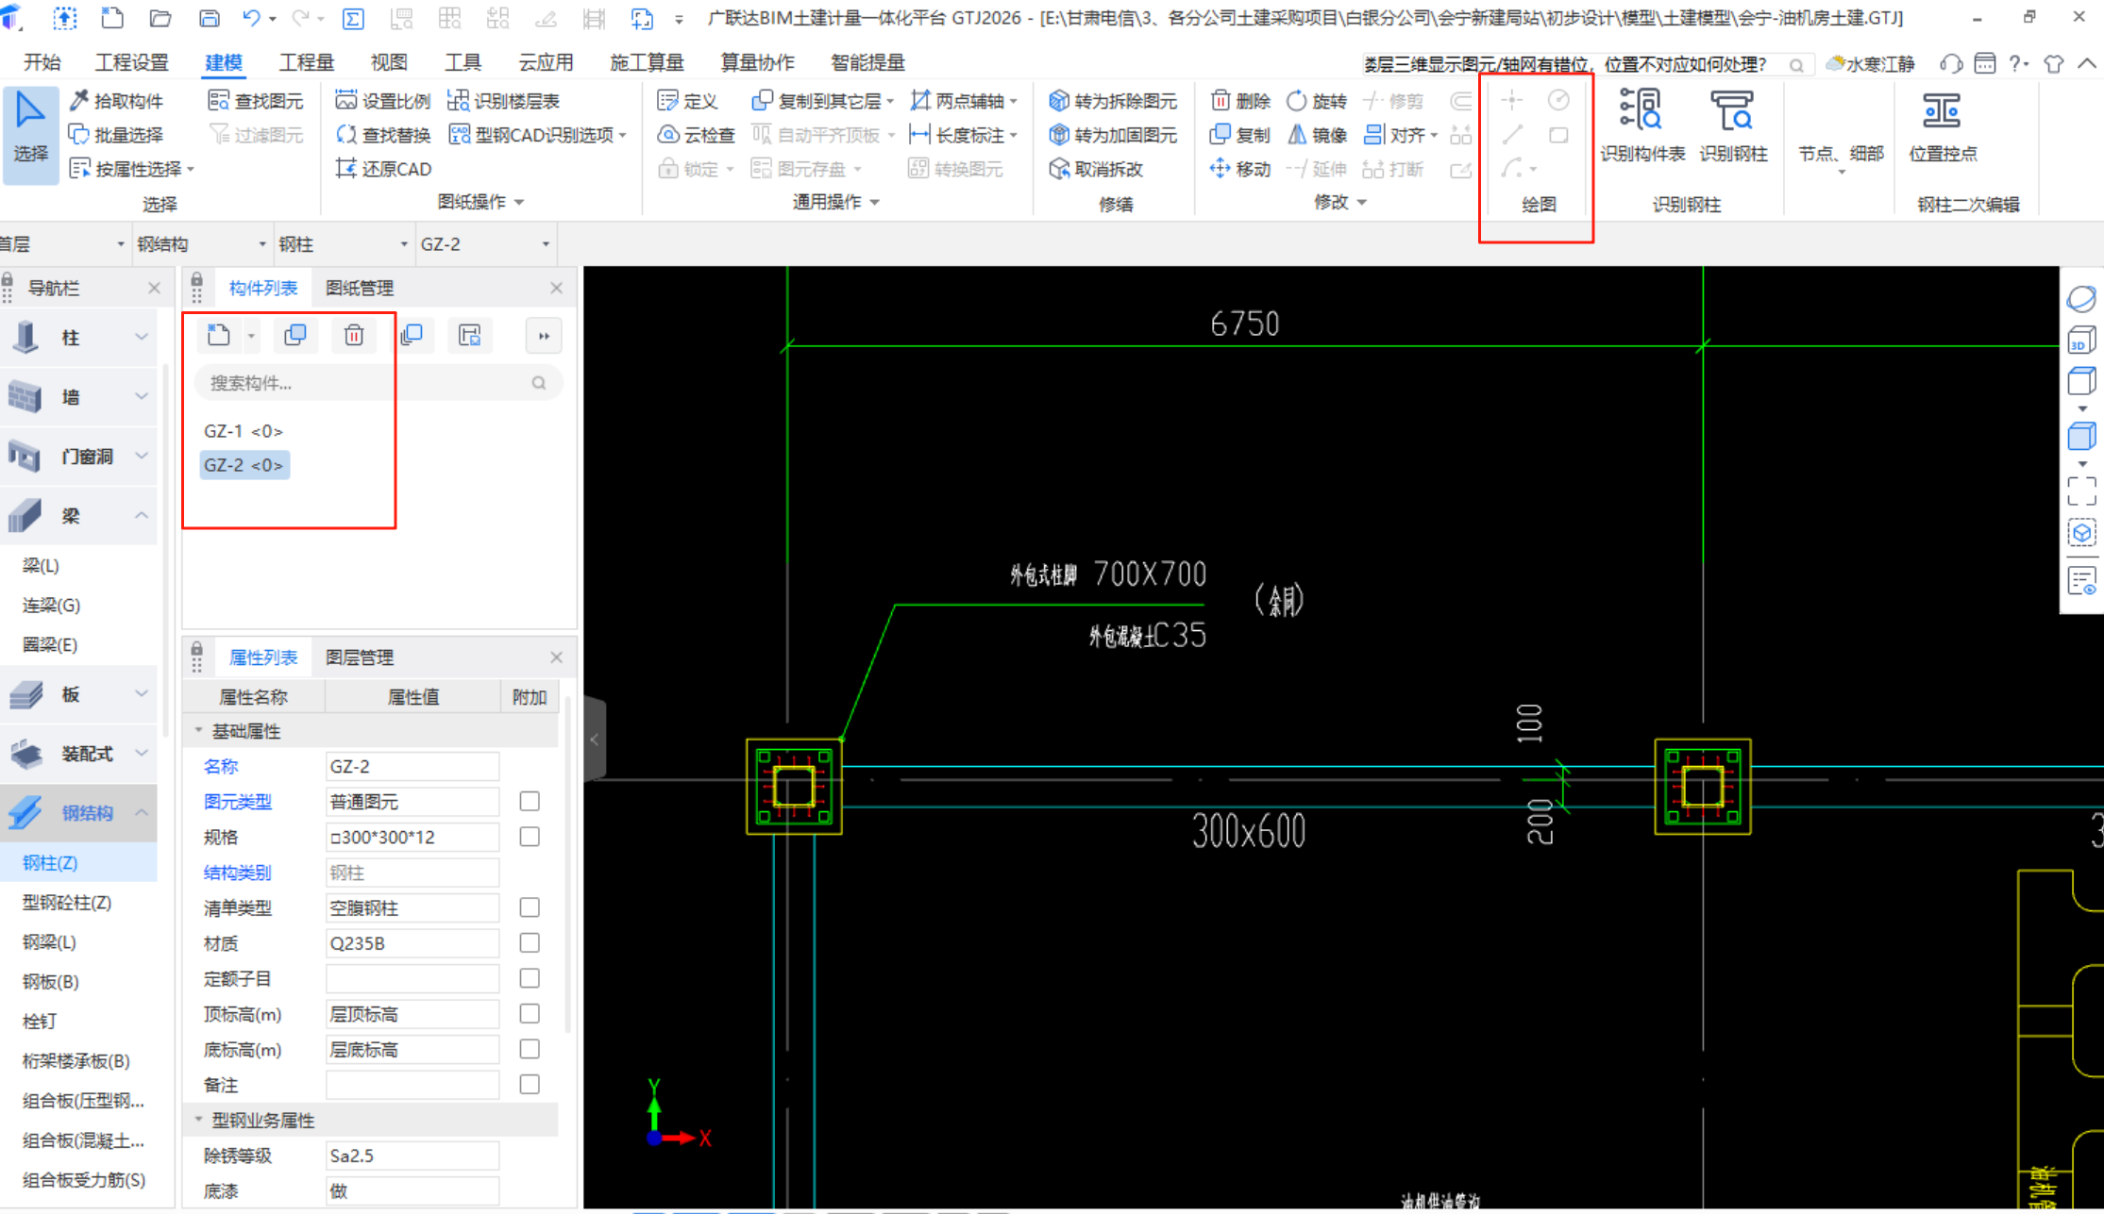
Task: Click save icon in title toolbar
Action: coord(209,17)
